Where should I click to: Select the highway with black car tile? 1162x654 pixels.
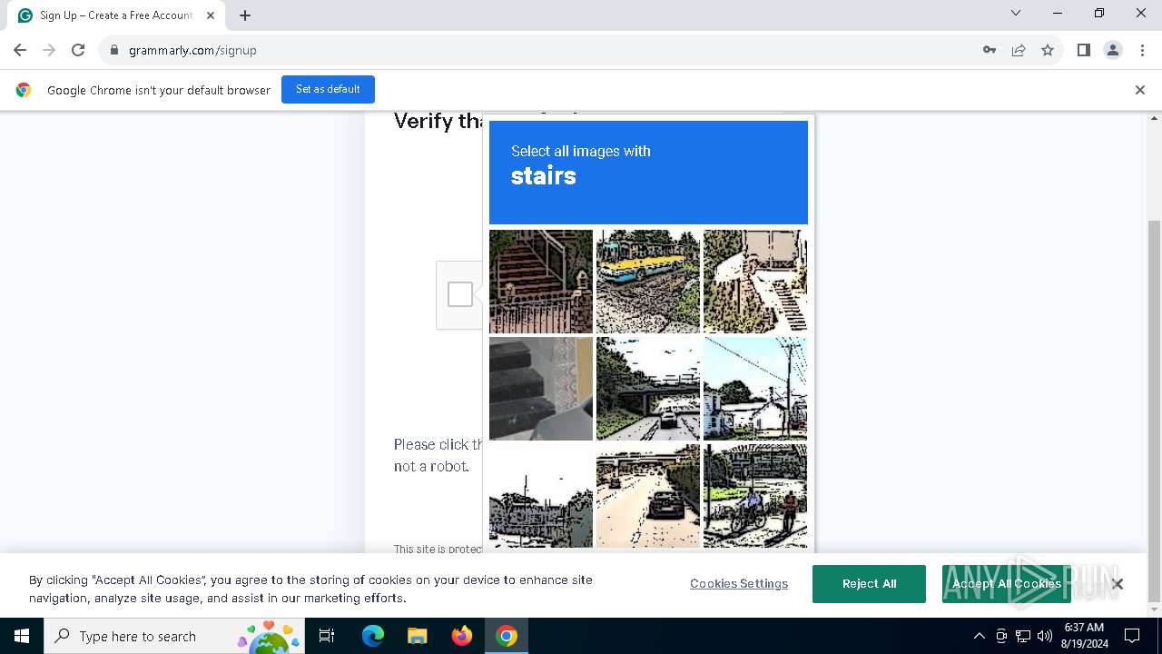click(648, 496)
